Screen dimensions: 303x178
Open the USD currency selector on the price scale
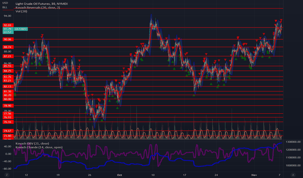(5, 3)
